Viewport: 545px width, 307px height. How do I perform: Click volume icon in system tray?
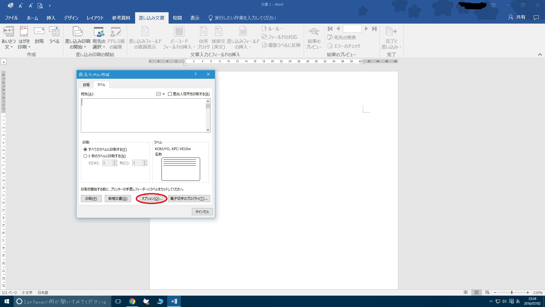504,301
